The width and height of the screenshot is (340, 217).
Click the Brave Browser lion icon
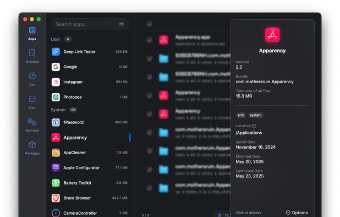click(x=56, y=198)
